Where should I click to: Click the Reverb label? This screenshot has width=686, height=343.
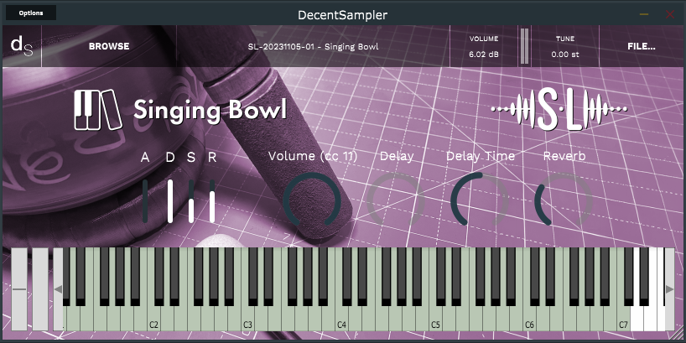coord(564,156)
